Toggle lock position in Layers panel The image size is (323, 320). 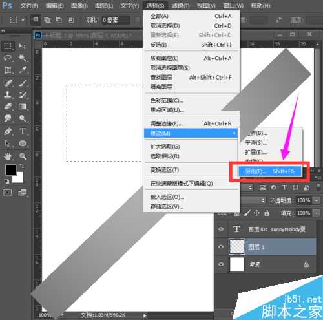[x=256, y=213]
